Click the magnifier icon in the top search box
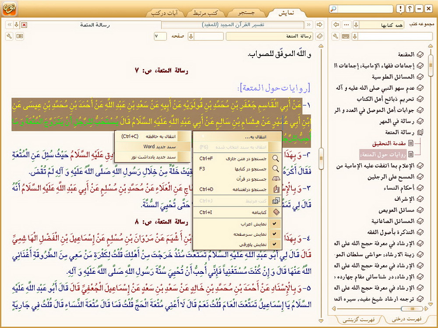 click(333, 9)
